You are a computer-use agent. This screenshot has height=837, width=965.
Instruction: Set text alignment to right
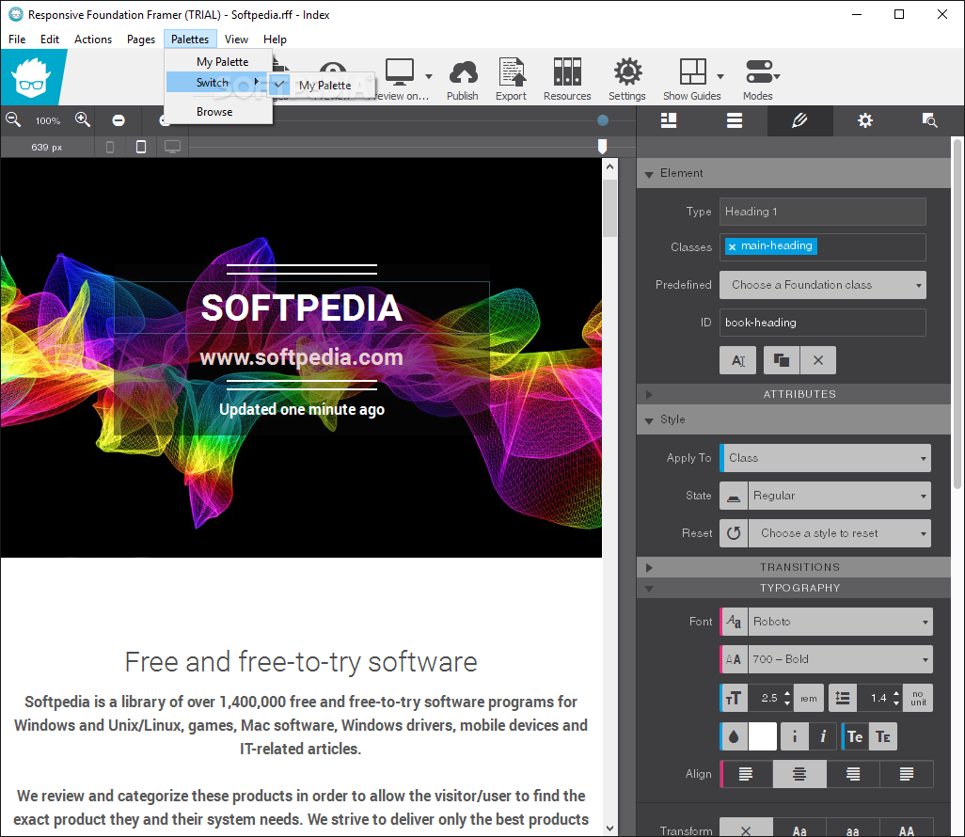[853, 774]
